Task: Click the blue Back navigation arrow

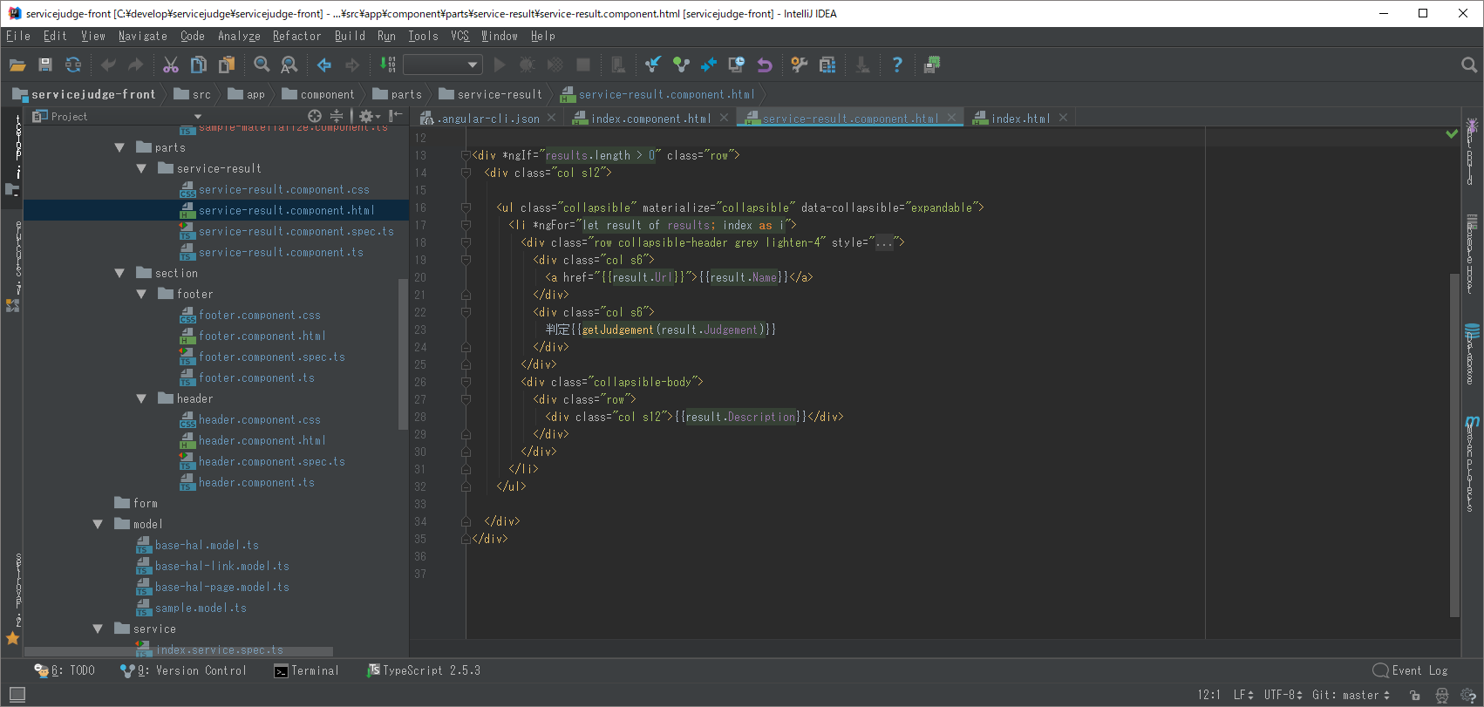Action: click(324, 65)
